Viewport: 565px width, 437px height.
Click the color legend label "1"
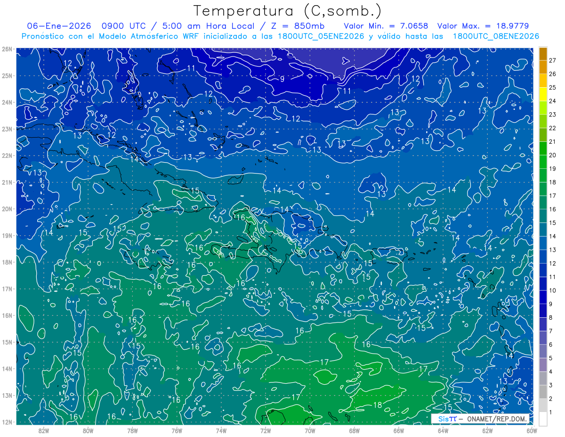coord(551,412)
